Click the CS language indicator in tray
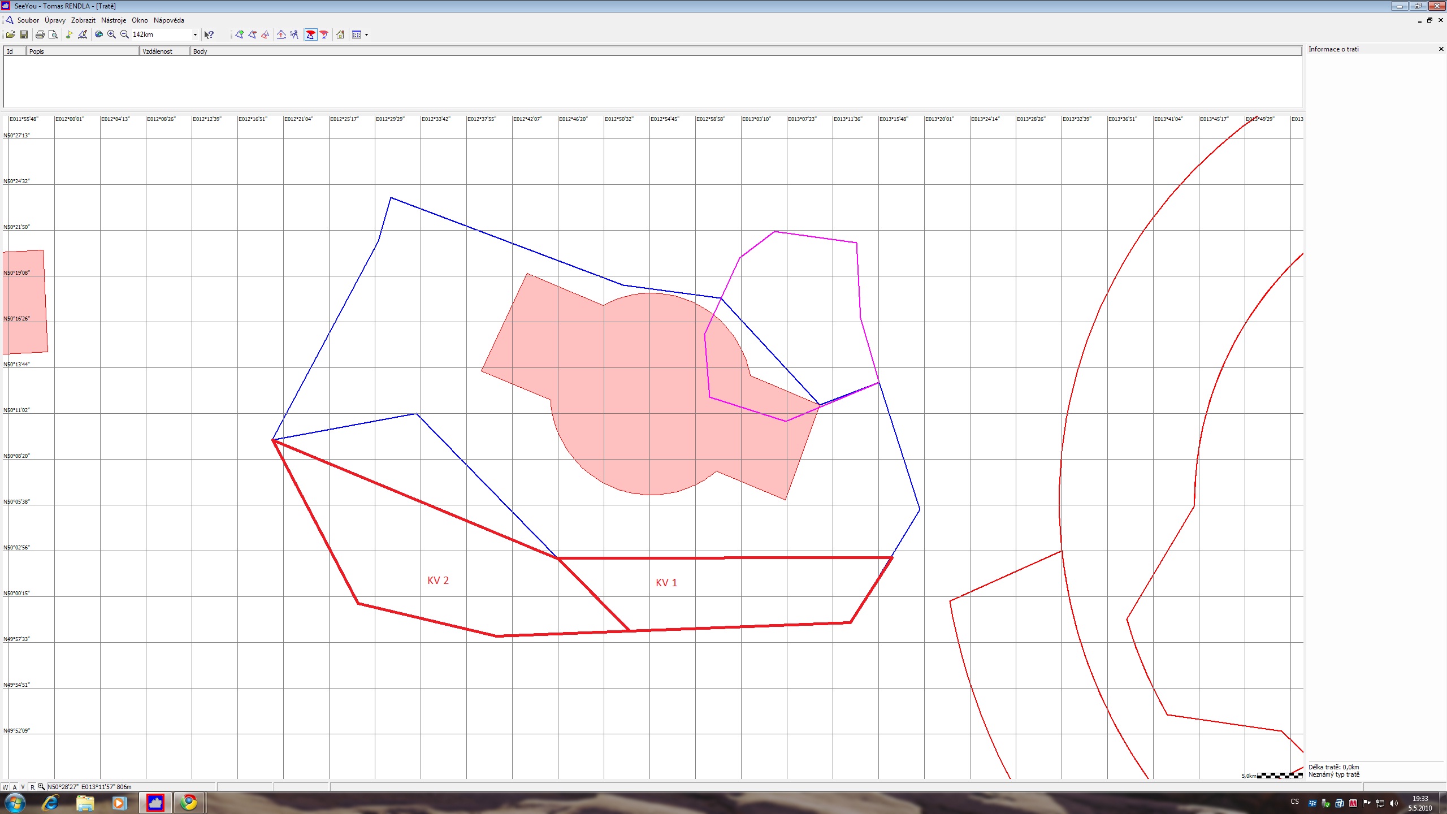Screen dimensions: 1447x814 point(1294,802)
